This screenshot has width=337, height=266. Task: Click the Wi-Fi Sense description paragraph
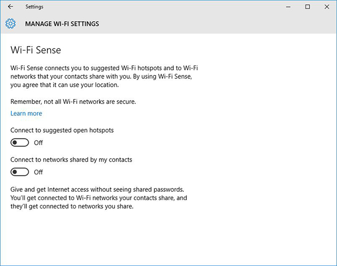point(104,76)
